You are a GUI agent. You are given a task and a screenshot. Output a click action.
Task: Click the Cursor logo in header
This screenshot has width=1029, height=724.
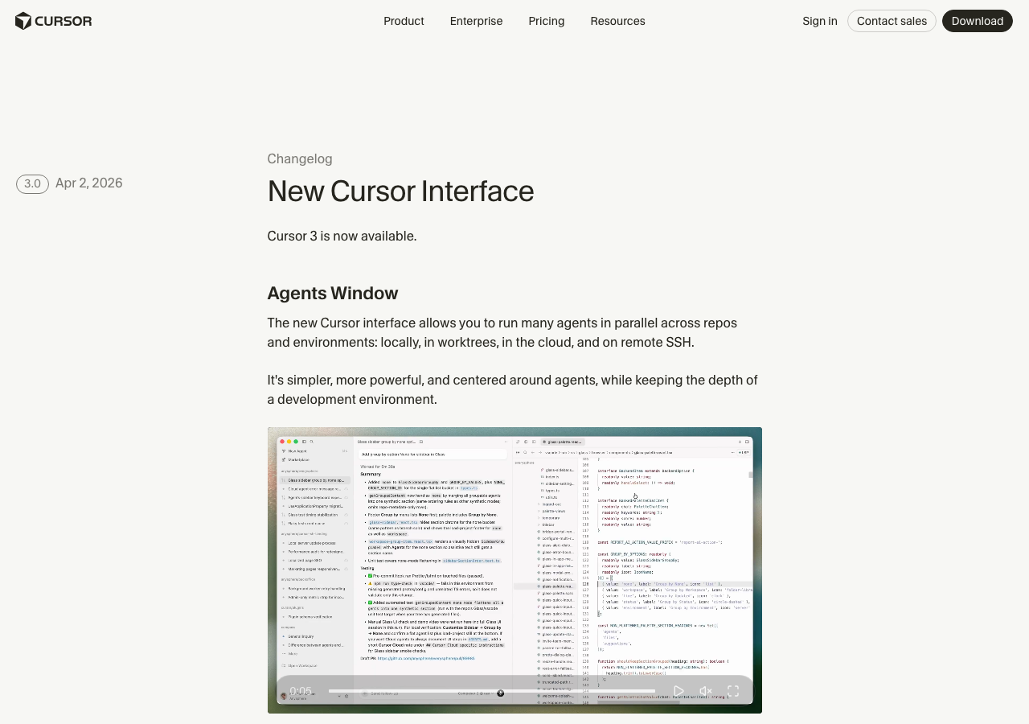53,21
